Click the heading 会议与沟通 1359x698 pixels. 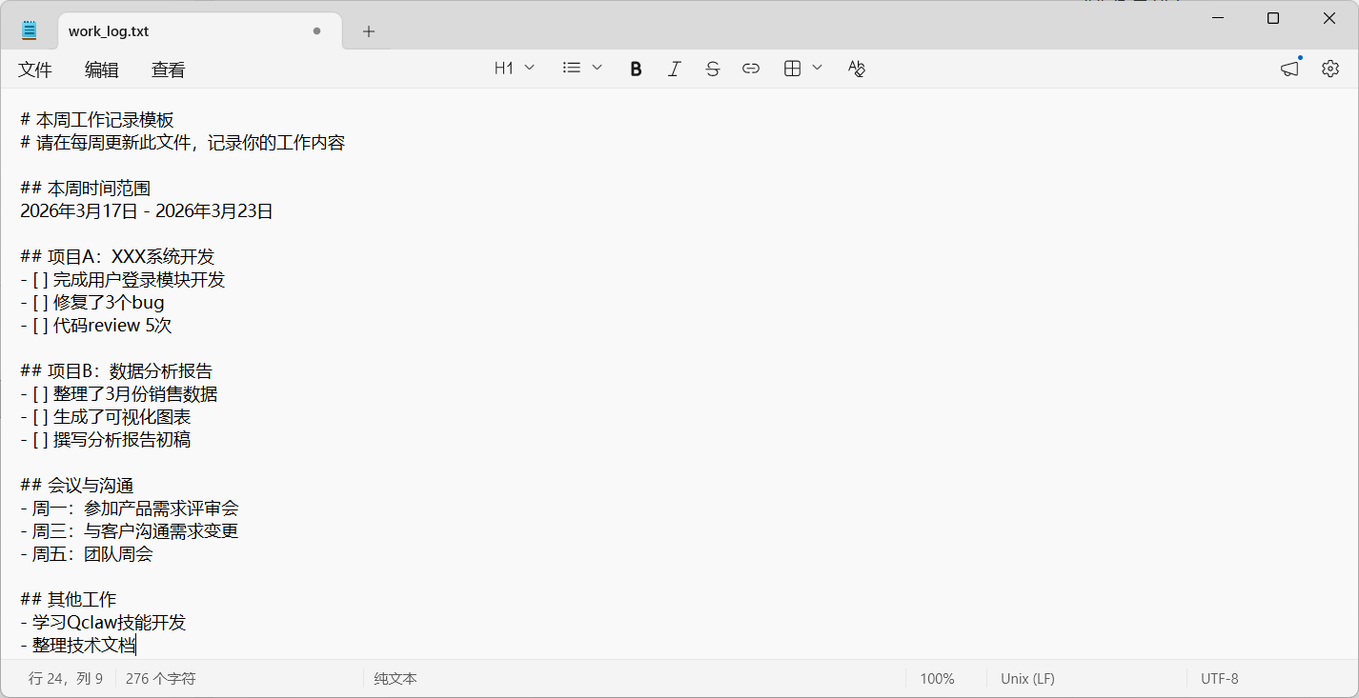click(x=91, y=486)
